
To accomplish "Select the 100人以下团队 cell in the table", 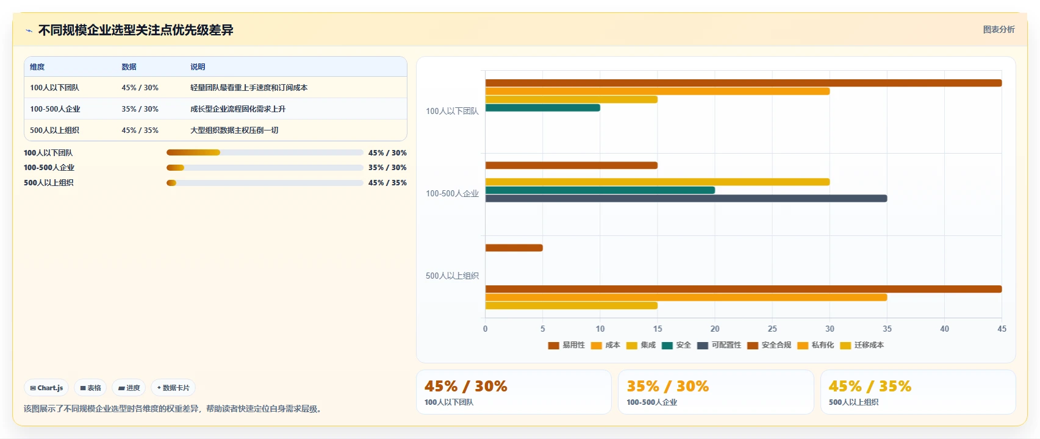I will click(x=54, y=88).
